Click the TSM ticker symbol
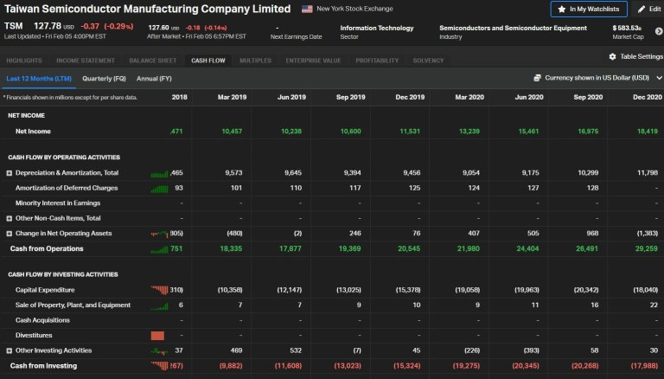The height and width of the screenshot is (379, 664). (x=14, y=26)
